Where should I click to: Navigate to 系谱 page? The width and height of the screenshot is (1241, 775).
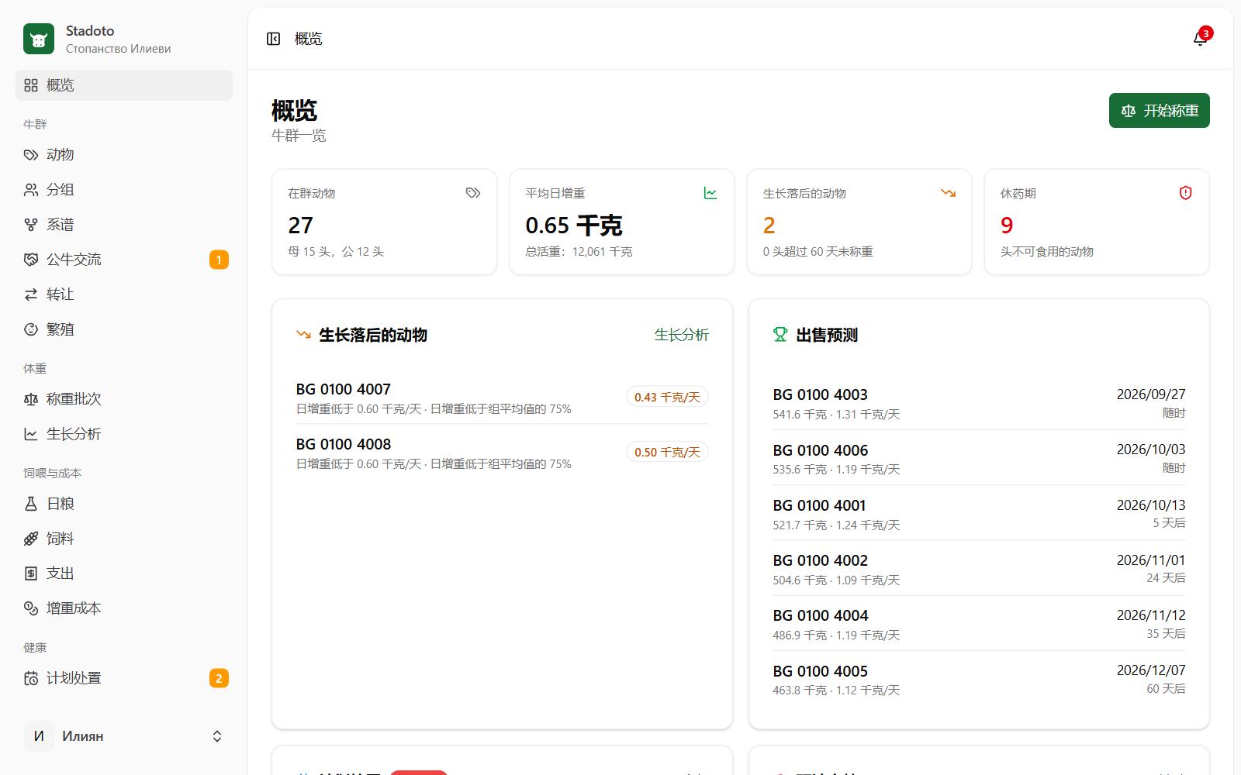point(124,225)
